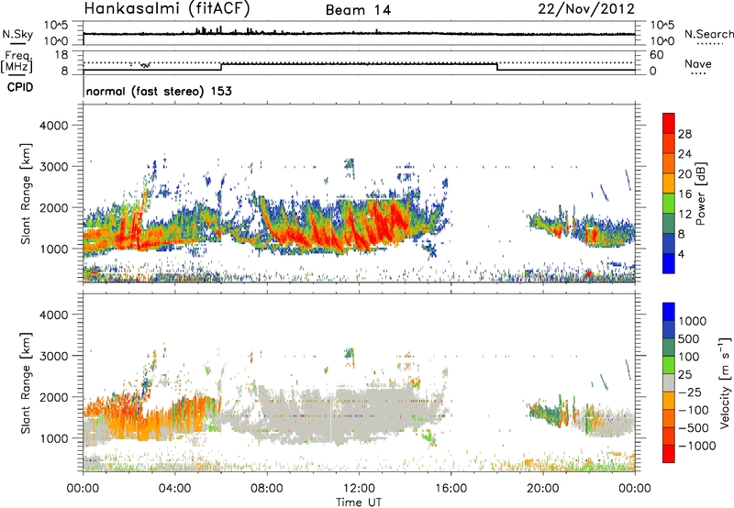Click the '60' Nave axis tick
This screenshot has height=508, width=734.
(656, 55)
